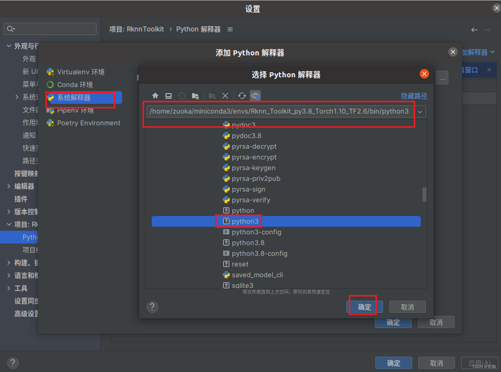Image resolution: width=501 pixels, height=372 pixels.
Task: Select pyrsa-verify file
Action: (x=246, y=200)
